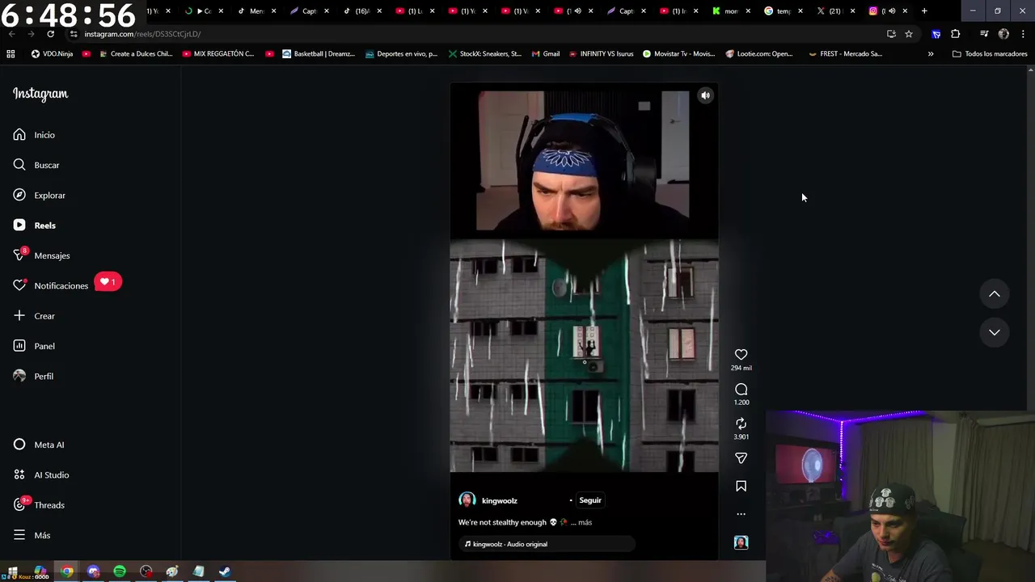Open the reel three-dots options menu
The height and width of the screenshot is (582, 1035).
(x=741, y=514)
